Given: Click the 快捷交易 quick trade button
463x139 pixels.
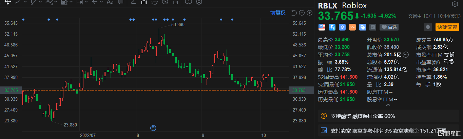Looking at the screenshot, I should [x=447, y=27].
